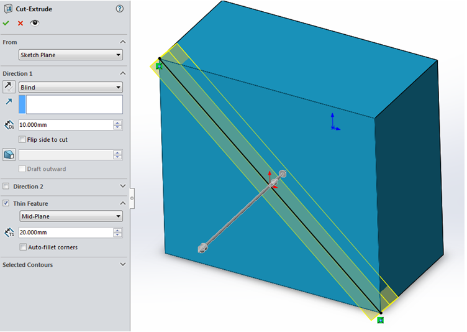Expand the Selected Contours section

pyautogui.click(x=123, y=264)
